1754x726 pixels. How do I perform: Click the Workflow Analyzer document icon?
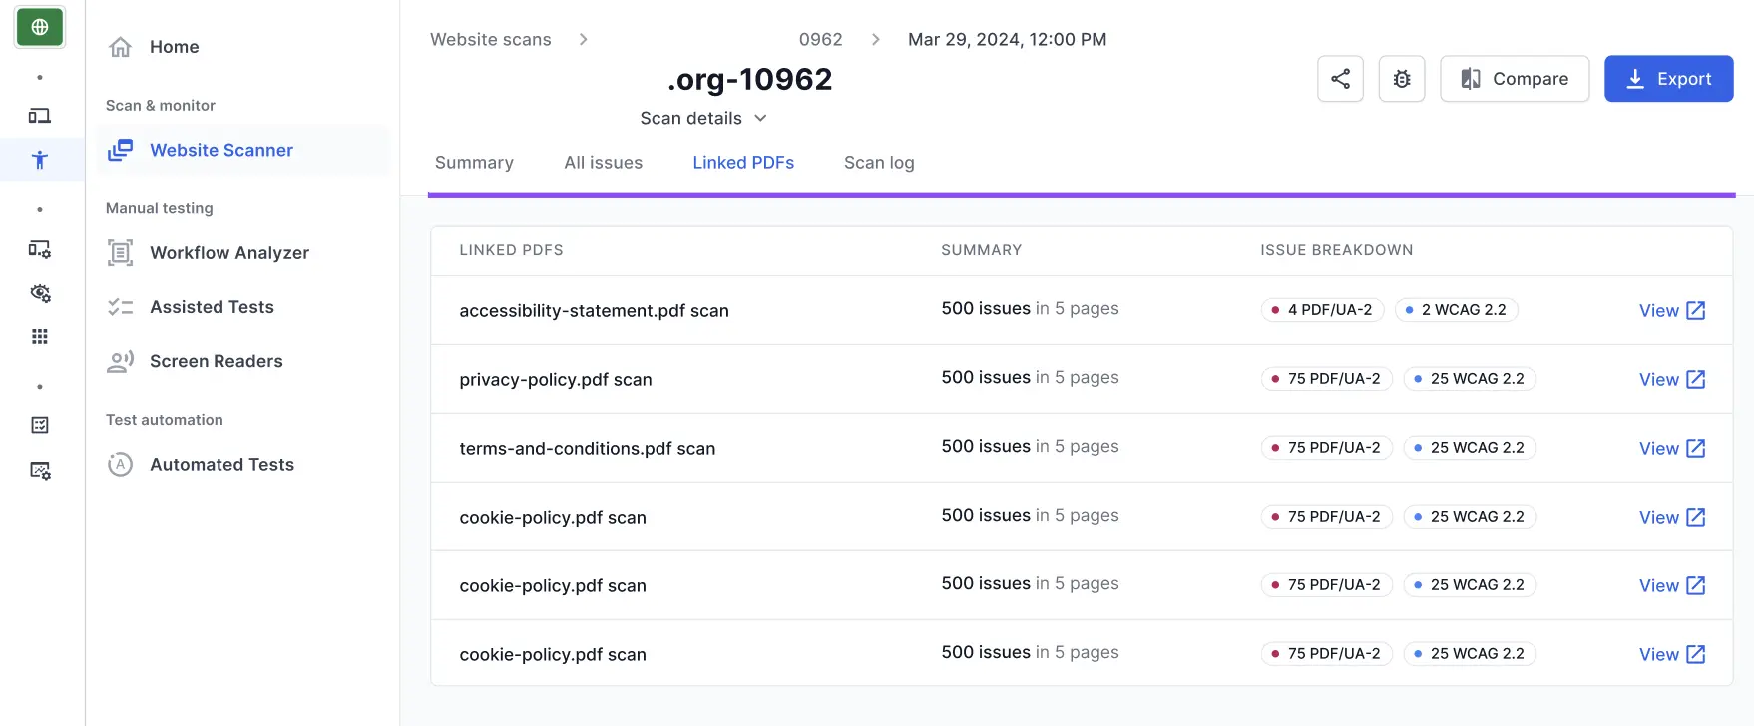pos(121,253)
